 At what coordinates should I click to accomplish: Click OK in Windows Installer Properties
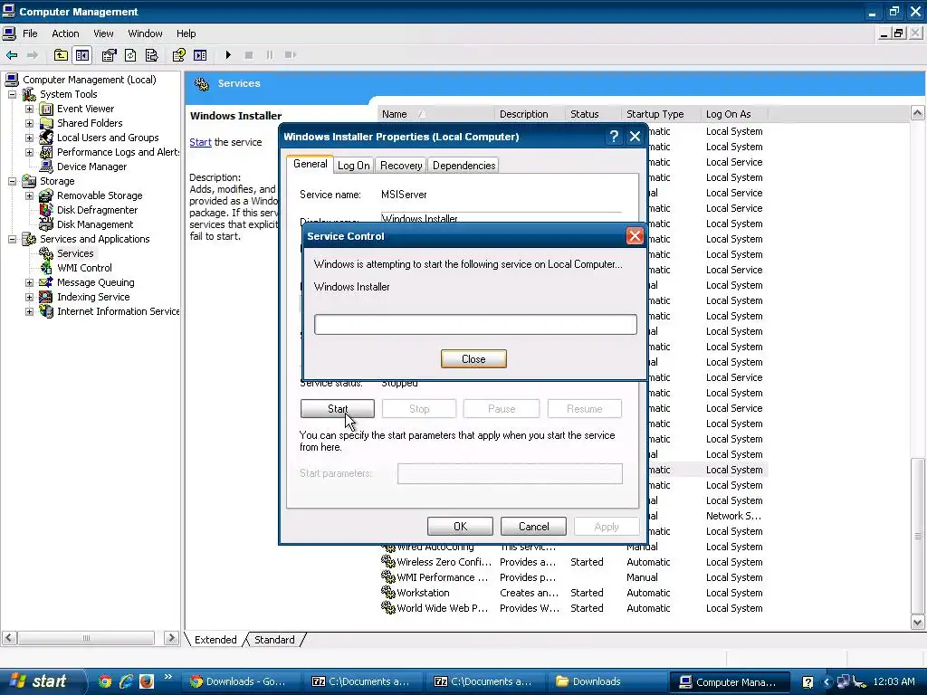tap(460, 526)
